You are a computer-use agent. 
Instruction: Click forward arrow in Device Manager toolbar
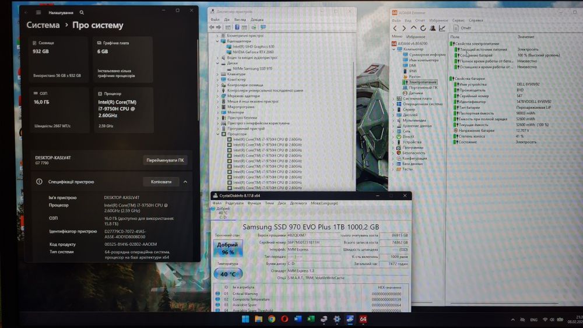[219, 27]
